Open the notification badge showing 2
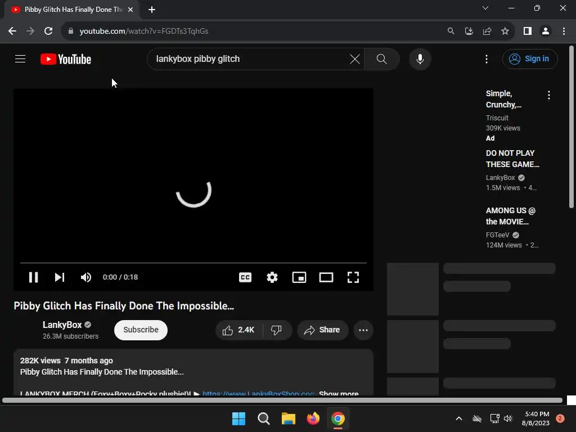The height and width of the screenshot is (432, 576). click(x=560, y=418)
